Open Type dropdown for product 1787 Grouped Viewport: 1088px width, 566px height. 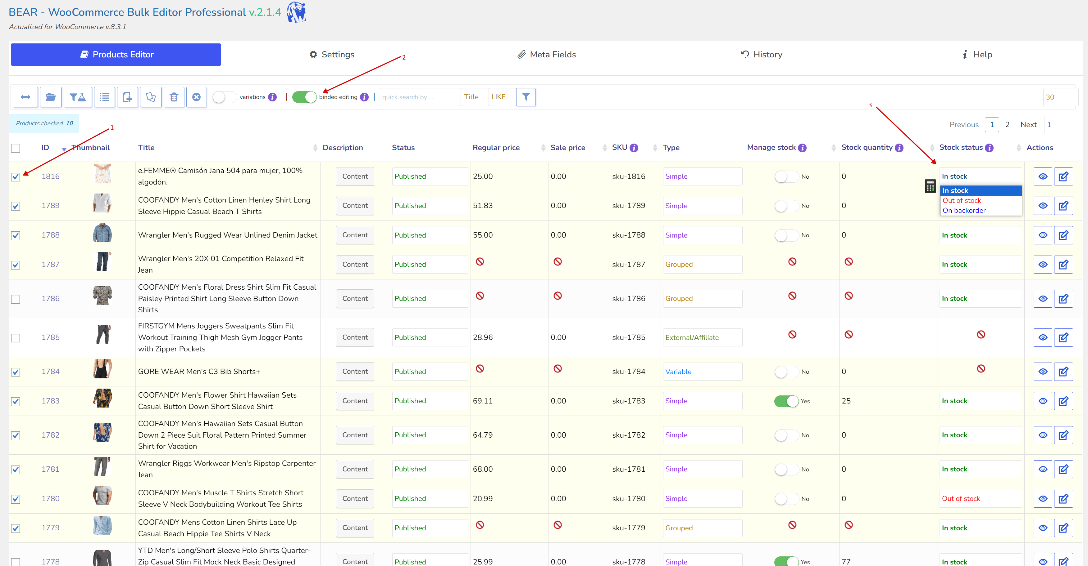pos(702,265)
